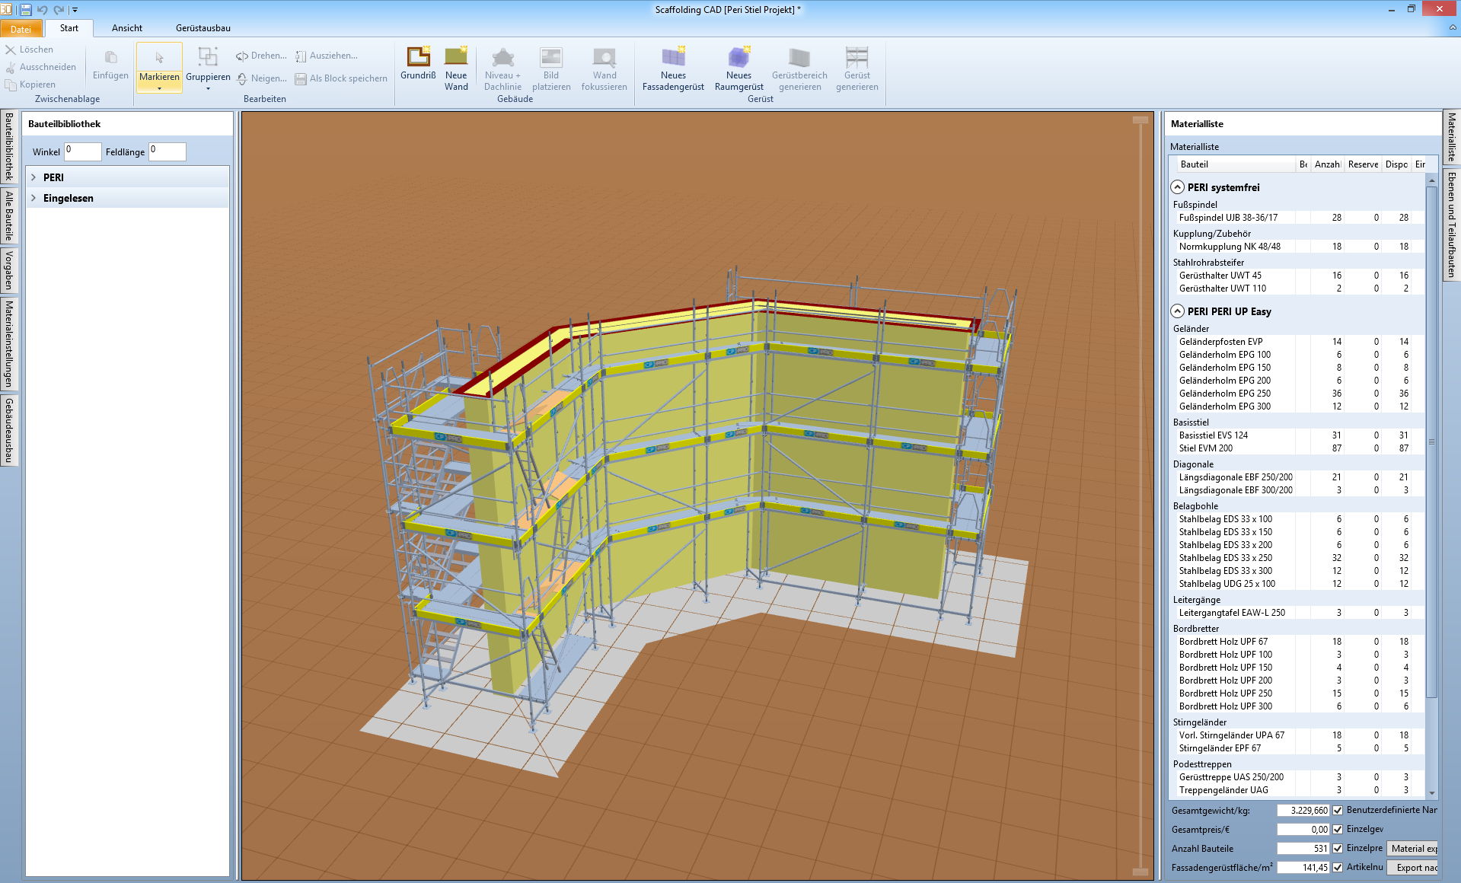
Task: Click inside the Winkel input field
Action: [x=81, y=151]
